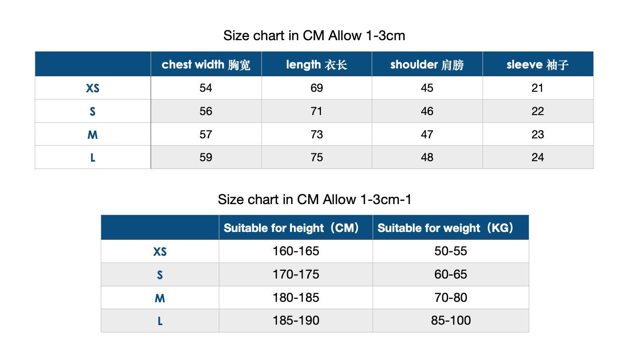The height and width of the screenshot is (358, 640).
Task: Click the weight range 85-100 cell
Action: pos(451,321)
